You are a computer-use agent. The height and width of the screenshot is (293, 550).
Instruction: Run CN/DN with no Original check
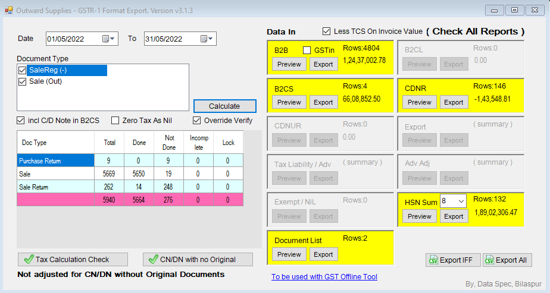(x=198, y=259)
